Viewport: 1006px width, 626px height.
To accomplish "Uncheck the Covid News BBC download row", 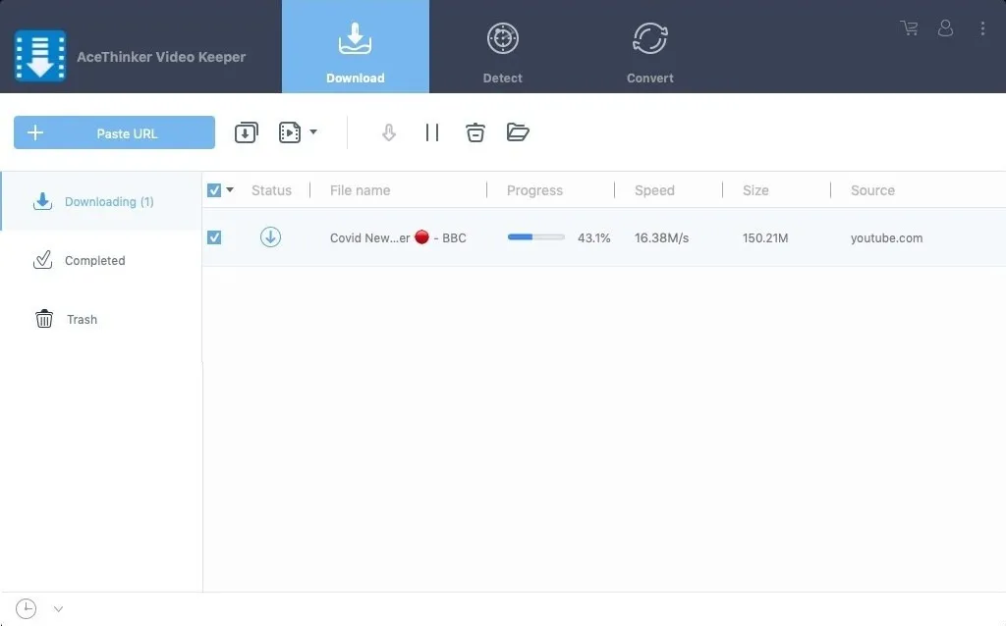I will (214, 236).
